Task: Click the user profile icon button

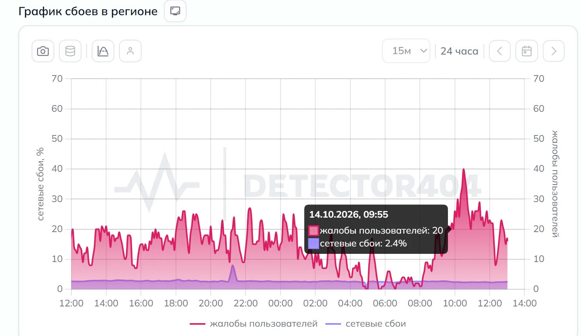Action: 130,51
